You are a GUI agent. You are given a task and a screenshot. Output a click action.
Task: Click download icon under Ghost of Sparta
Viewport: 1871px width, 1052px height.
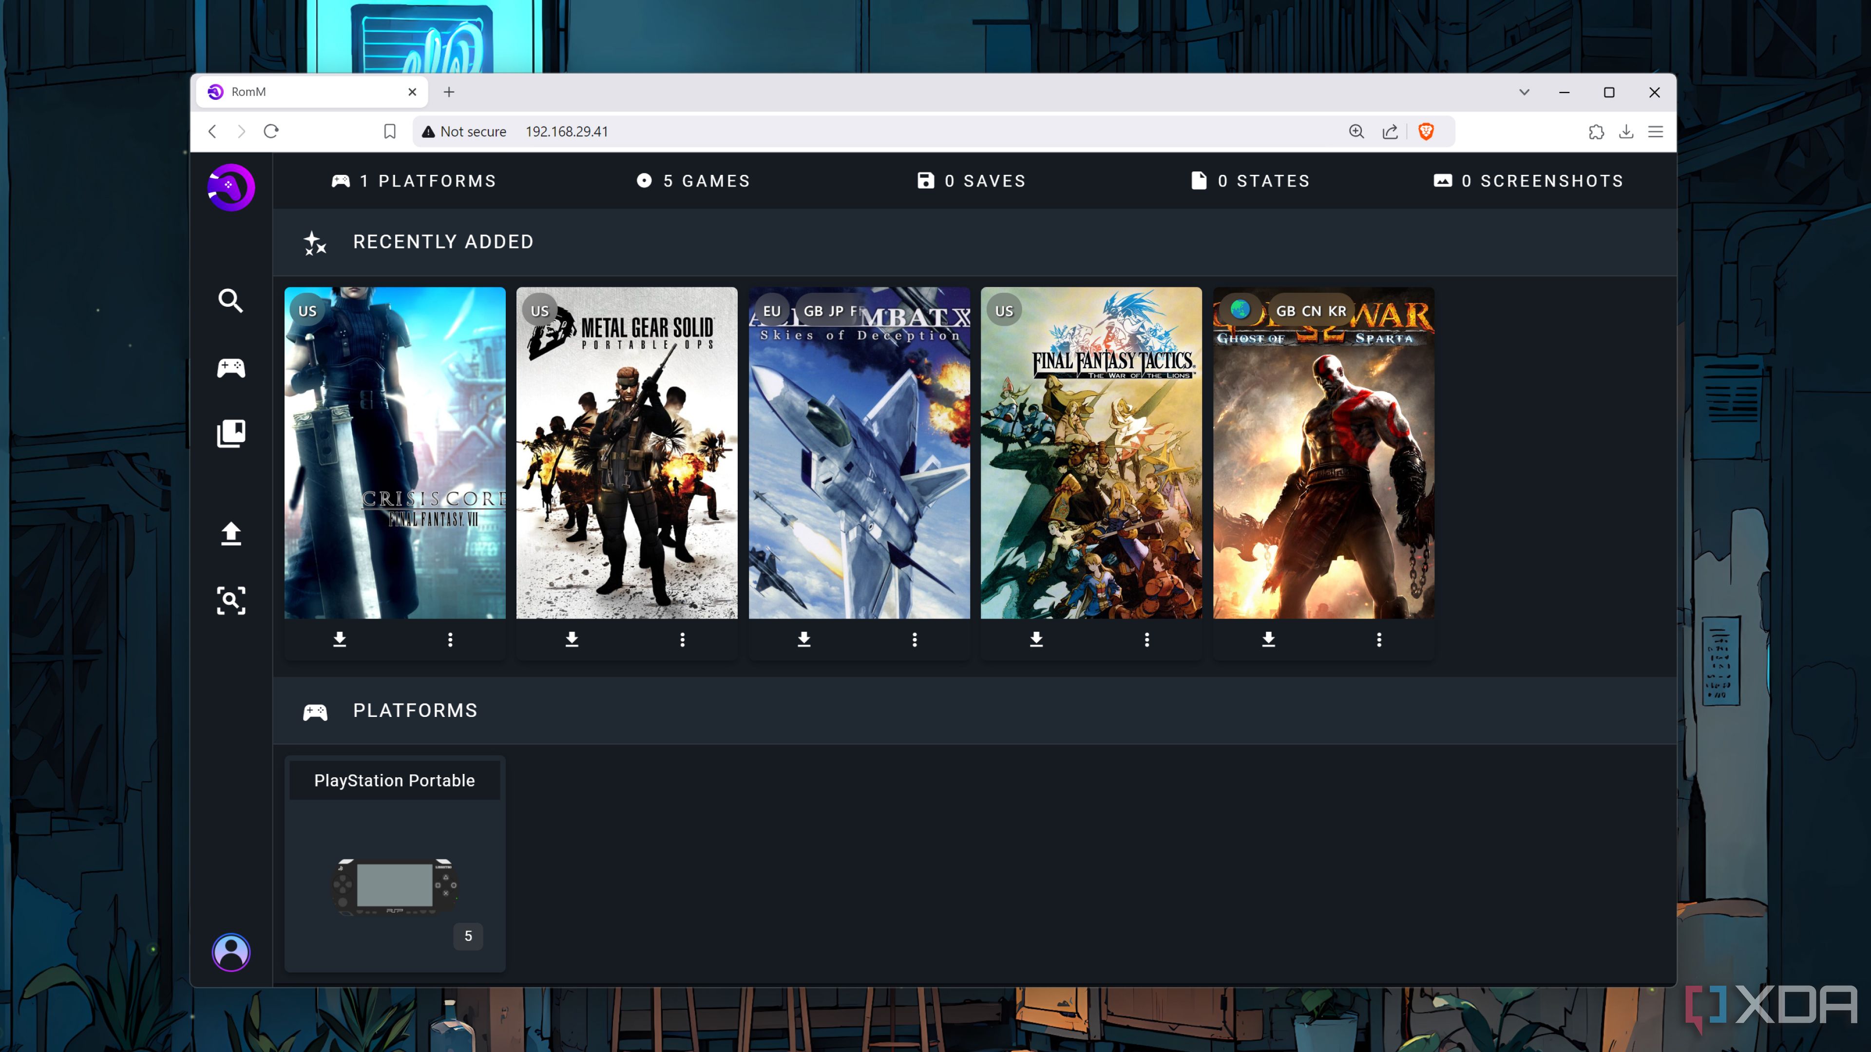point(1268,639)
